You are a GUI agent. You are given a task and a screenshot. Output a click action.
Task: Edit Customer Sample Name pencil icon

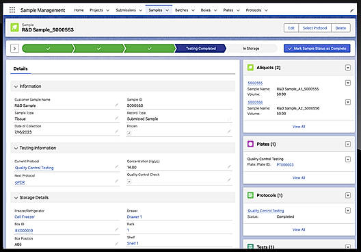tap(117, 105)
